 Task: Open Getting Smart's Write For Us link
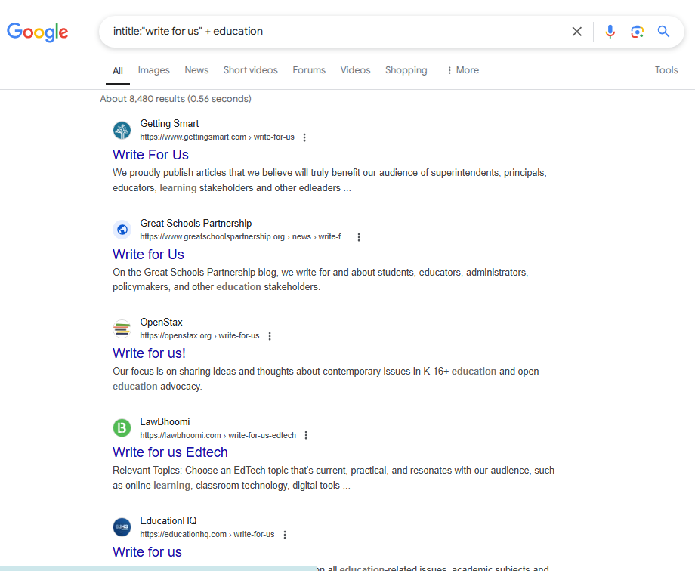tap(150, 155)
